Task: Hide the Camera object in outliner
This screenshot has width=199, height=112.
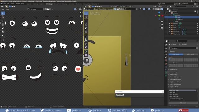Action: (x=197, y=24)
